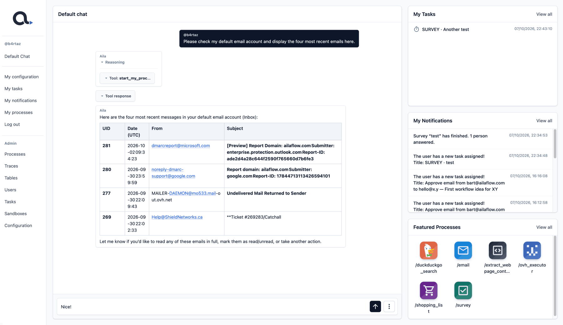The image size is (563, 325).
Task: Open the /survey process icon
Action: point(463,290)
